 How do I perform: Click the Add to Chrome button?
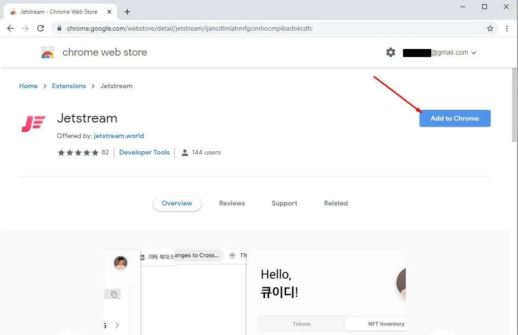point(455,118)
